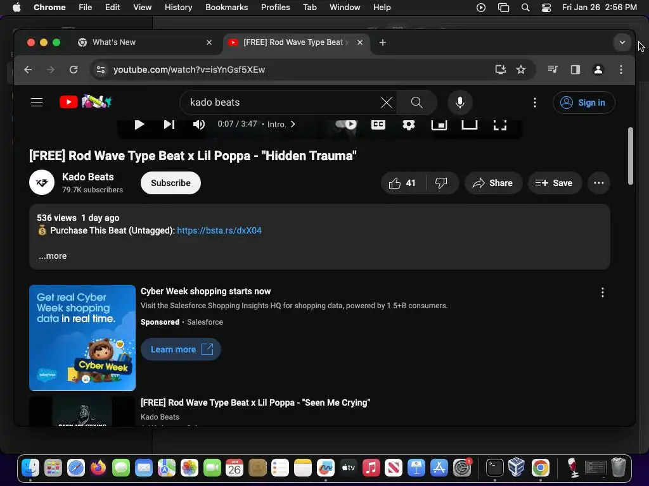
Task: Open the Profiles menu
Action: point(275,7)
